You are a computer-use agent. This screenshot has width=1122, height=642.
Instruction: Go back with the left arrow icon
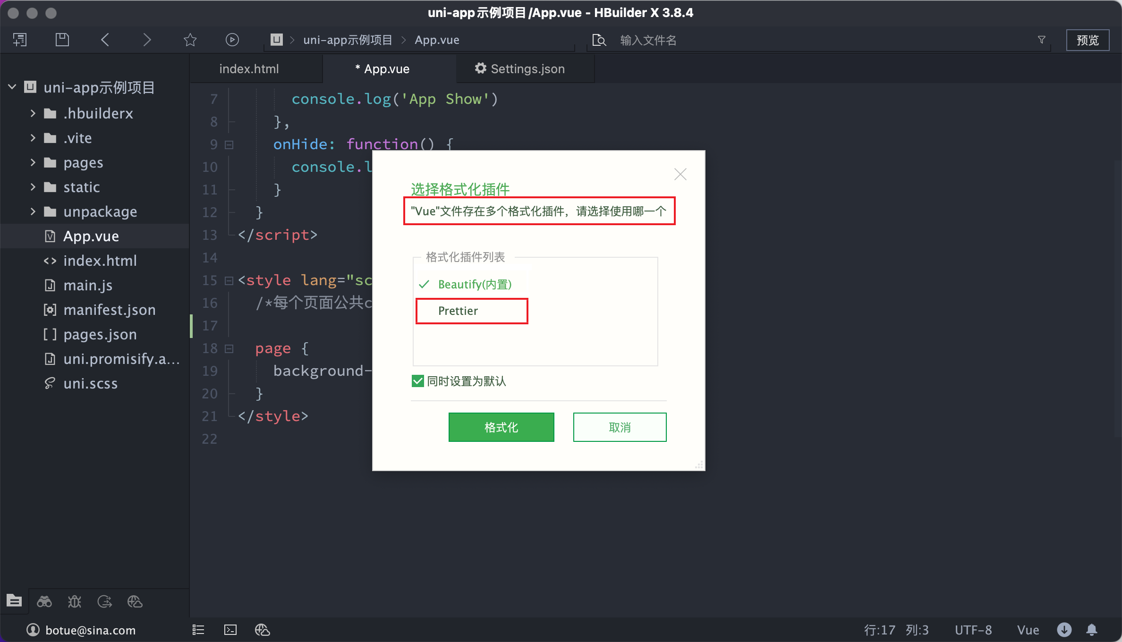pyautogui.click(x=105, y=40)
